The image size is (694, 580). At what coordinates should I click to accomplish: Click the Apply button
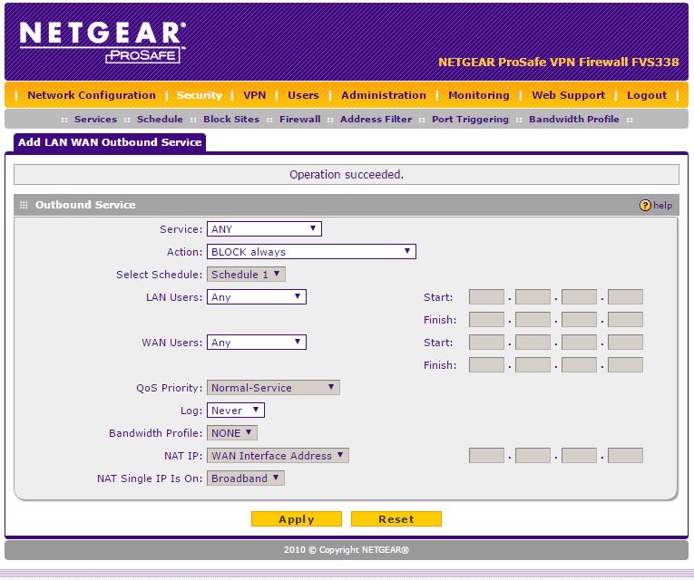coord(297,519)
